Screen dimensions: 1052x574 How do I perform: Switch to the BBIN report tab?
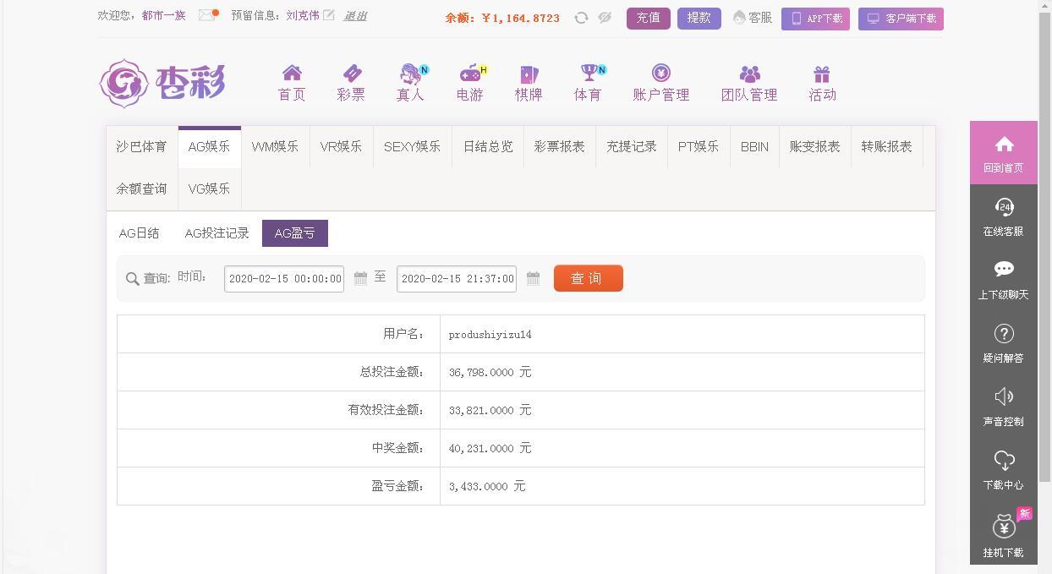click(x=753, y=146)
